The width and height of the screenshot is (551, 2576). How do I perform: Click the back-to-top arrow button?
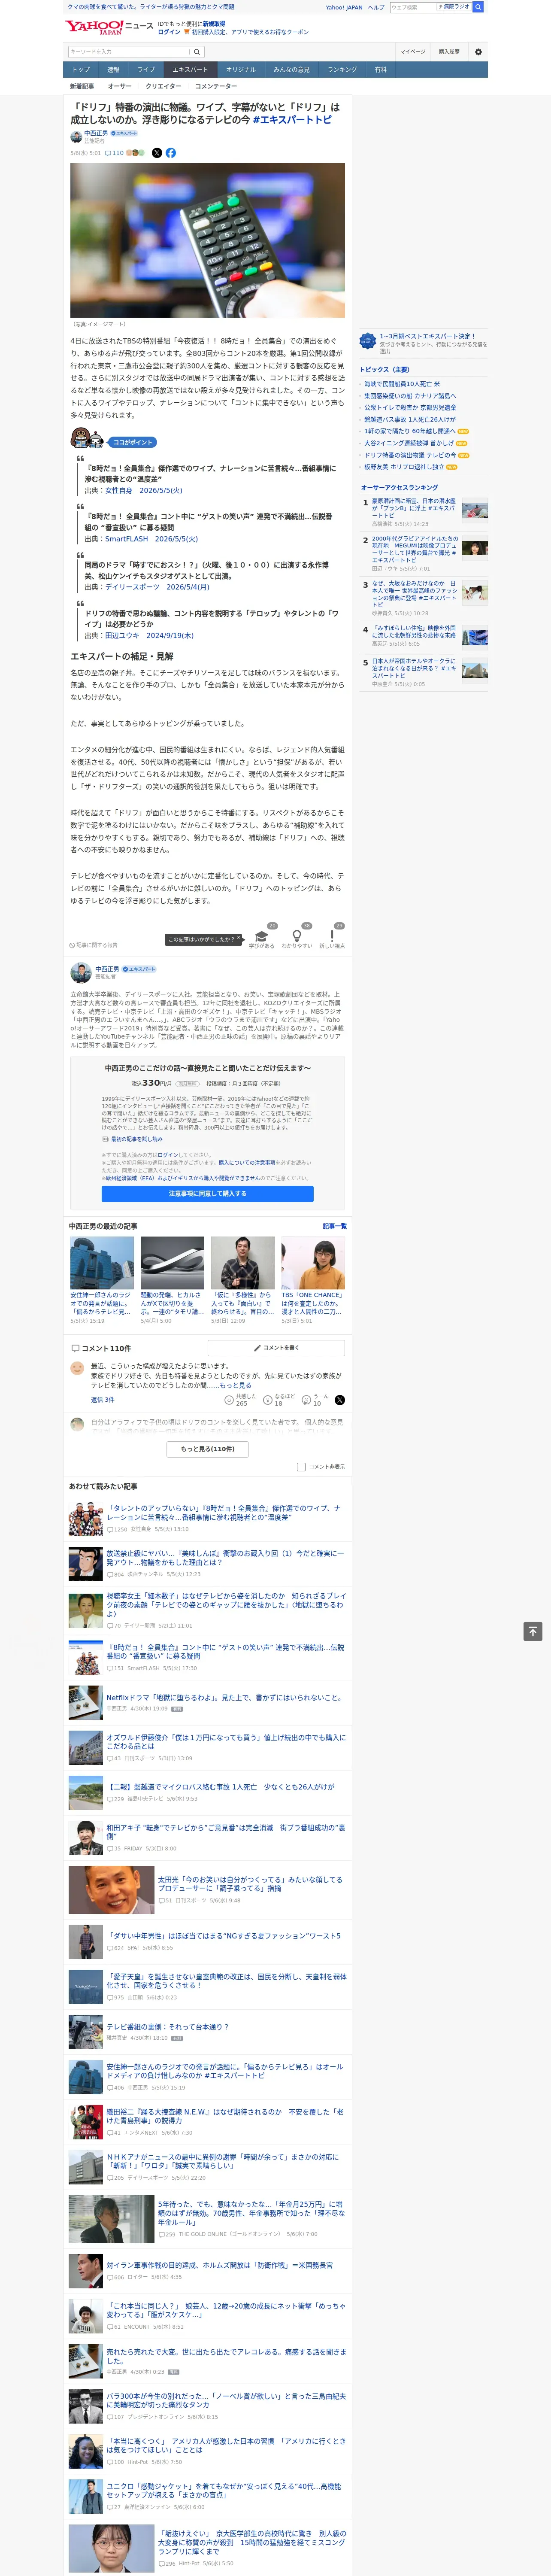[532, 1631]
